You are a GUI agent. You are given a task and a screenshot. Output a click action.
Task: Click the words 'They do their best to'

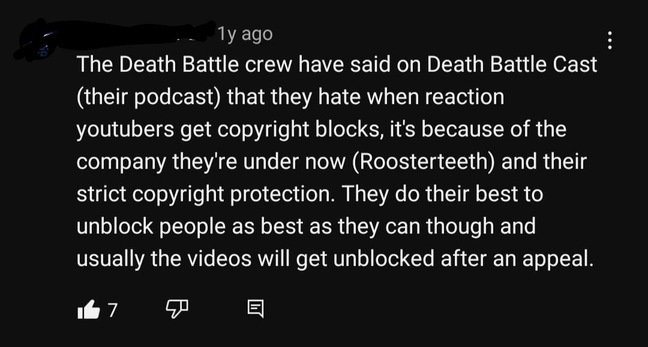(442, 194)
